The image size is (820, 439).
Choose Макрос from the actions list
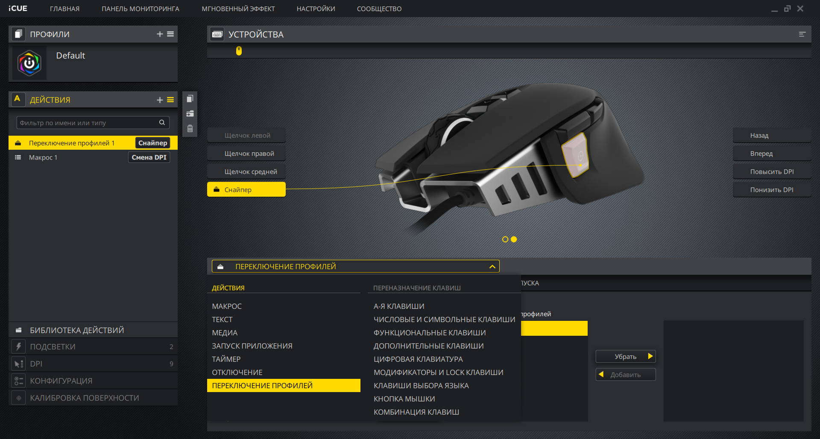click(227, 306)
